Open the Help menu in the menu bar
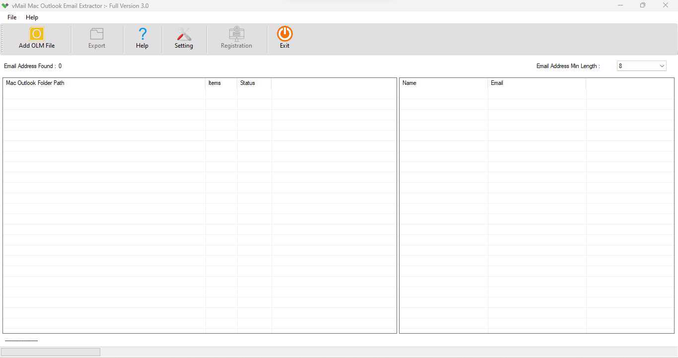The width and height of the screenshot is (678, 358). coord(32,17)
